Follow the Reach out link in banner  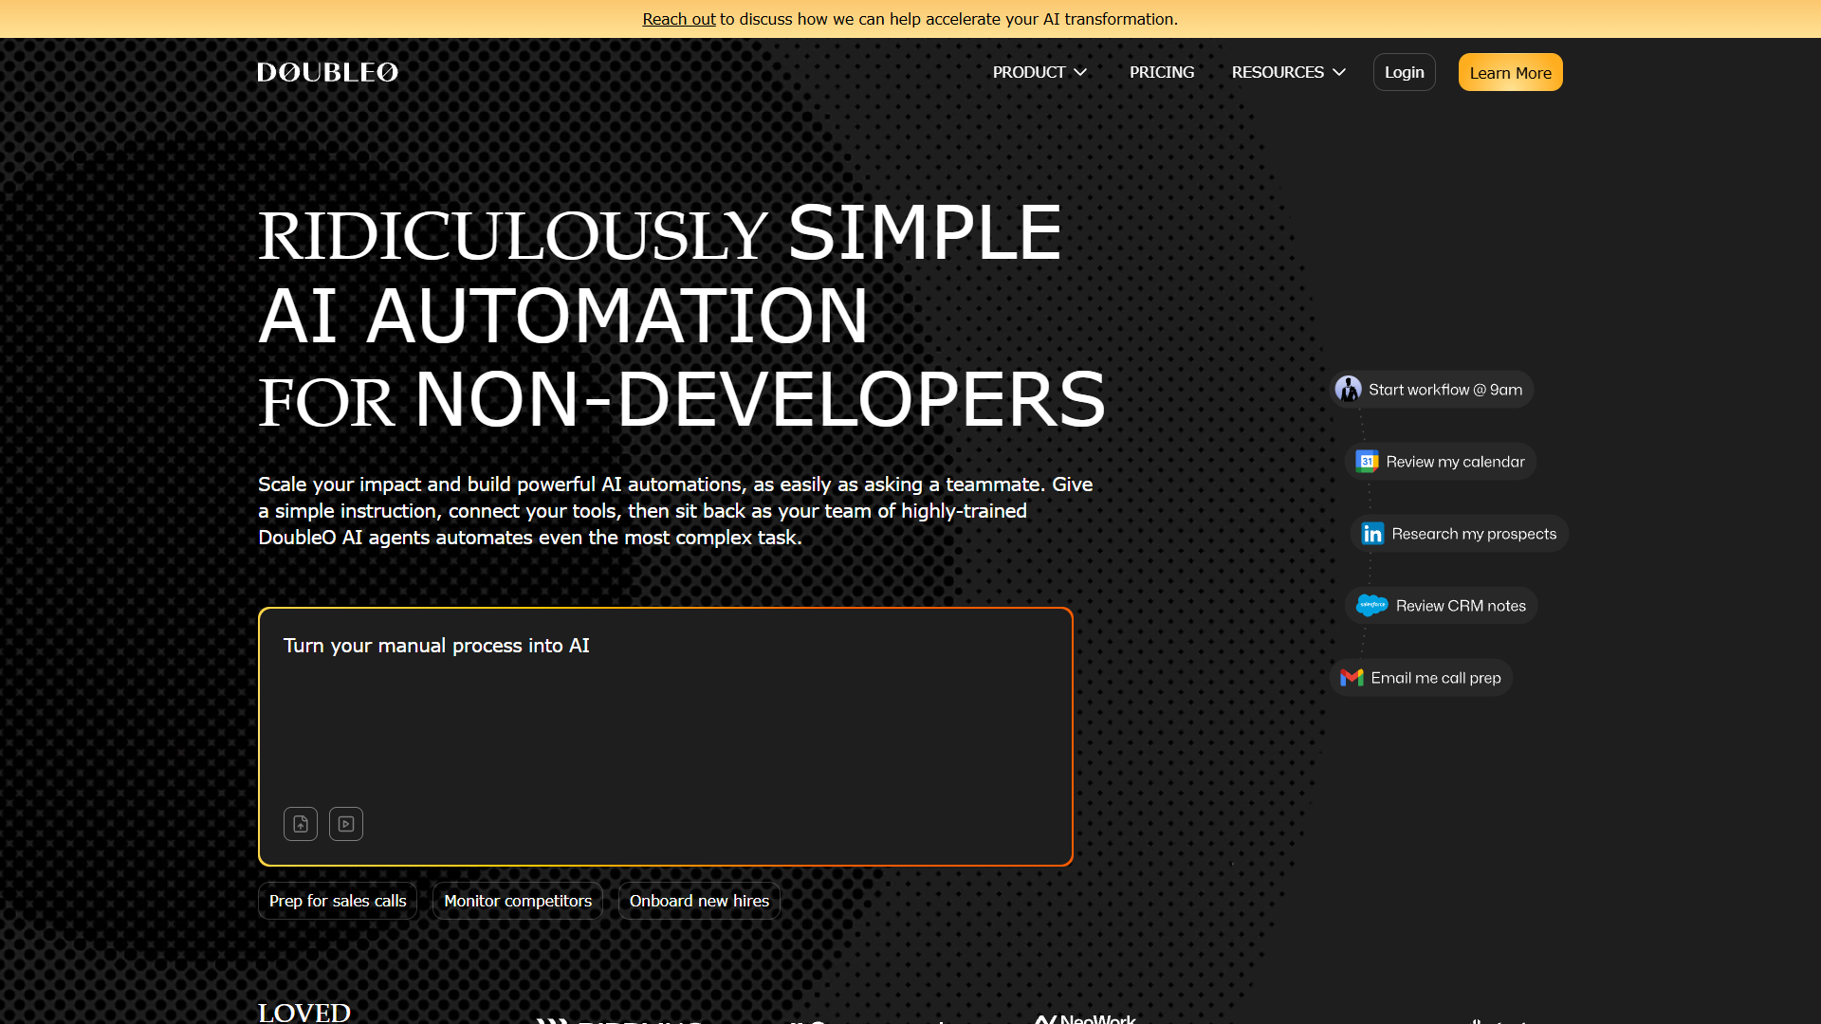pyautogui.click(x=679, y=19)
